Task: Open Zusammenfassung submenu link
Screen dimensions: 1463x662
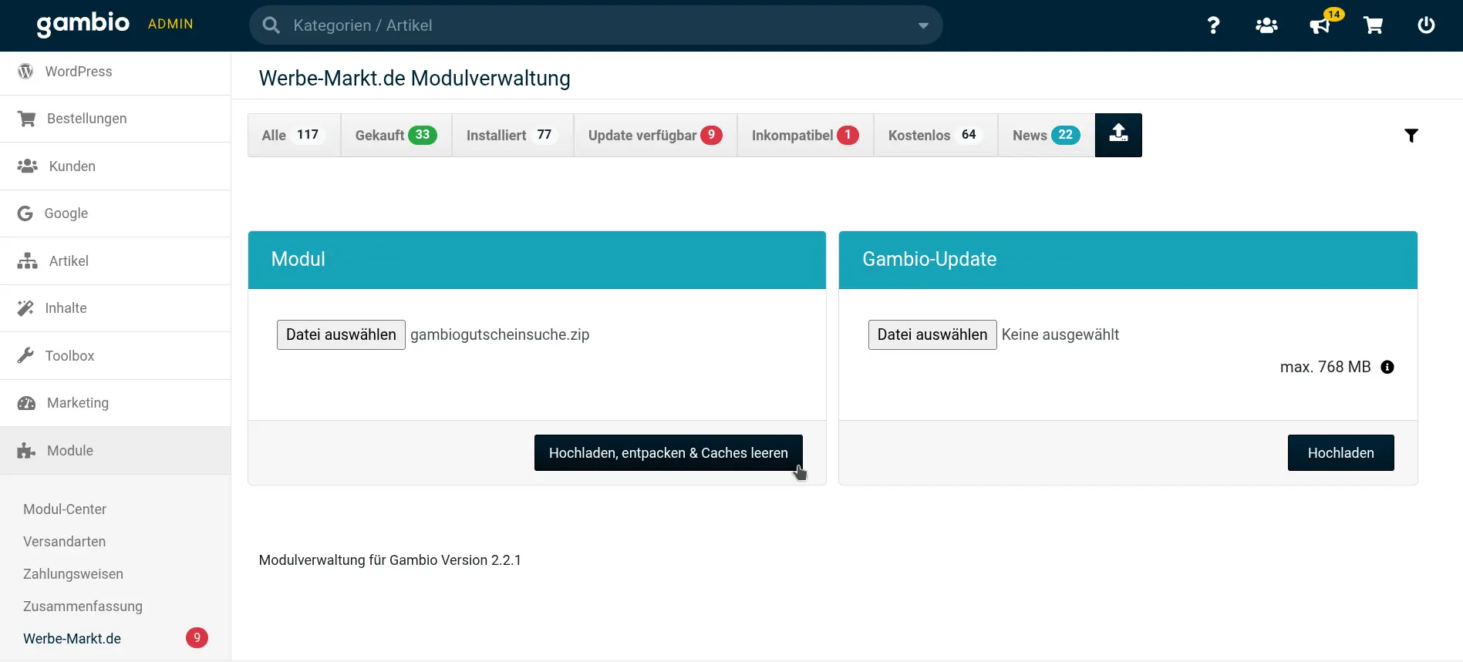Action: [83, 607]
